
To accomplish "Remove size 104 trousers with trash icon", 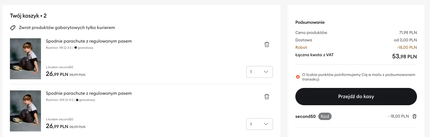I will pos(267,97).
